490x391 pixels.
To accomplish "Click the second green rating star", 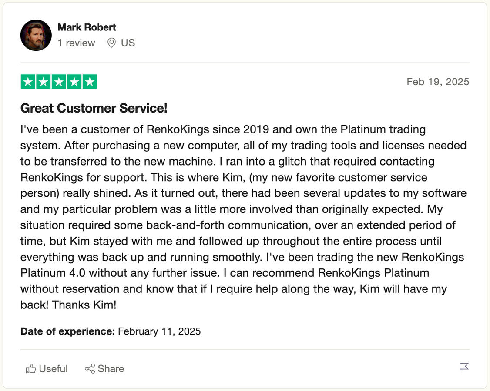I will coord(43,82).
